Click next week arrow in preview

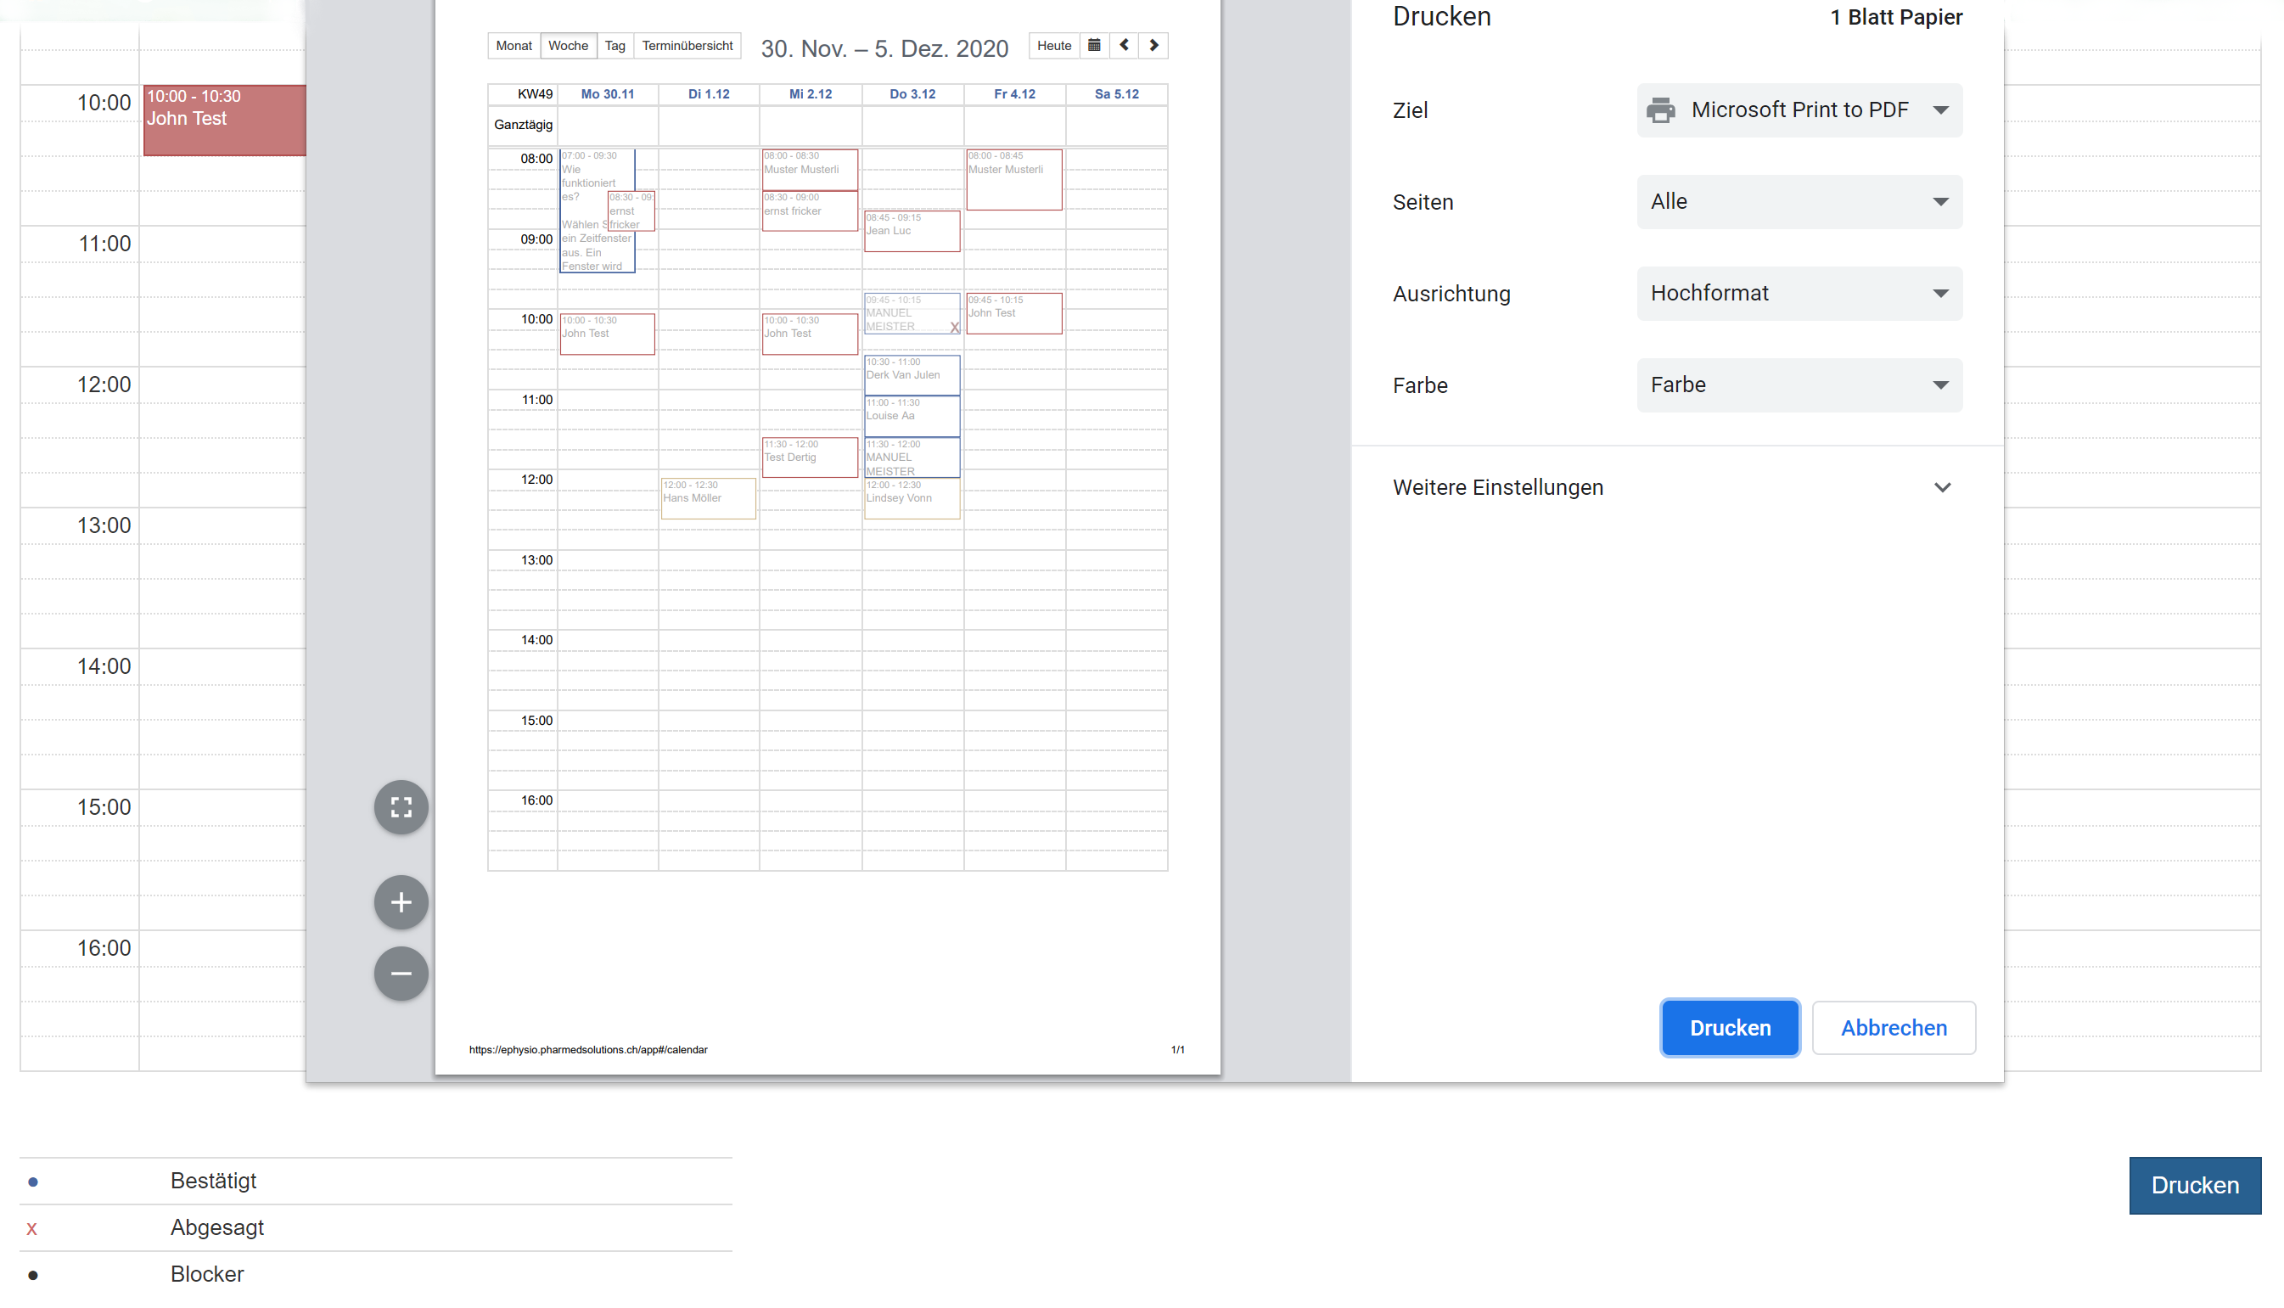click(x=1153, y=46)
